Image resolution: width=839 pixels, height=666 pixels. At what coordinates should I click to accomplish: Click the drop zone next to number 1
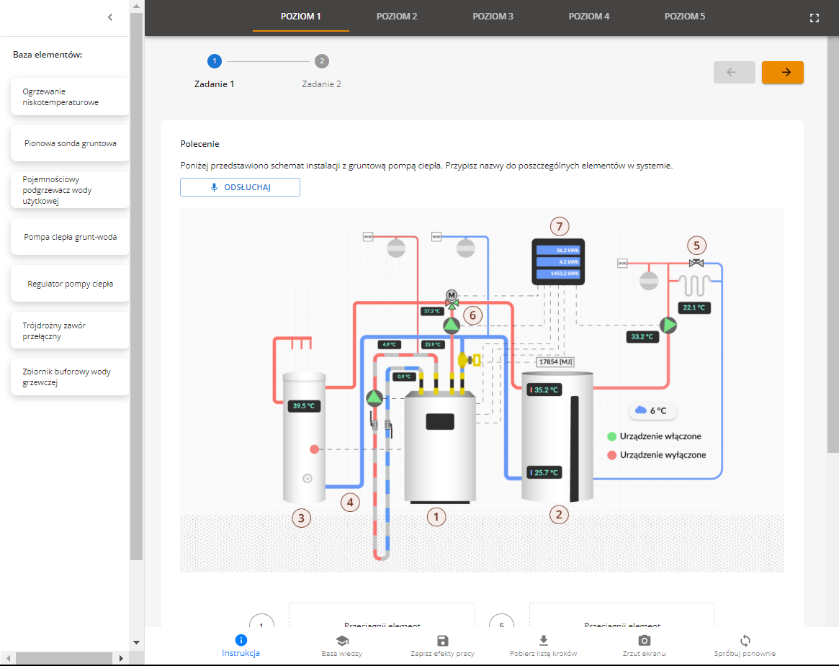tap(382, 618)
